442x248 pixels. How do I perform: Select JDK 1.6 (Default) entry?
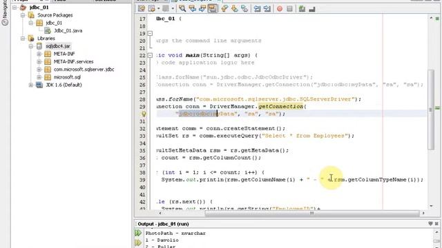(x=64, y=85)
